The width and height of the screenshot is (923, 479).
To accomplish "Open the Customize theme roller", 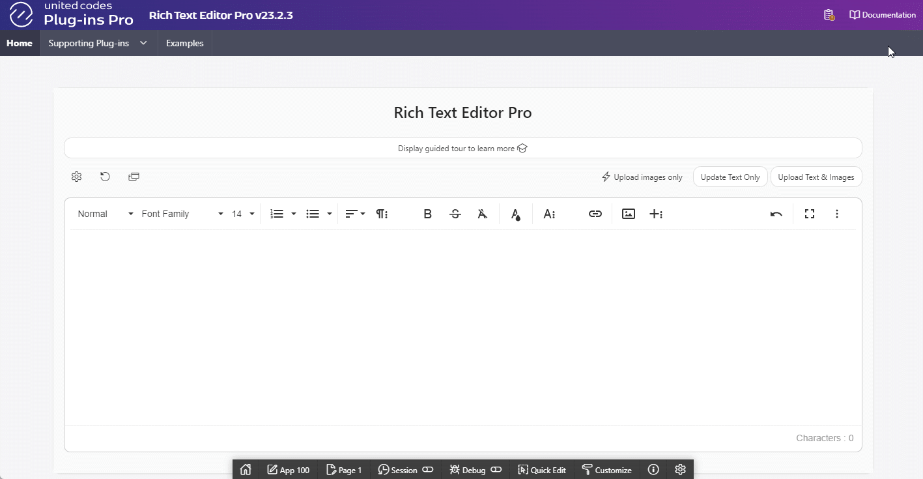I will coord(607,470).
